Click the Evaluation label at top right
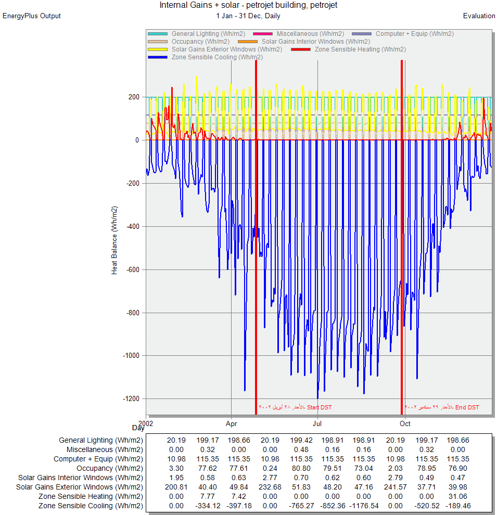The width and height of the screenshot is (497, 515). coord(479,16)
